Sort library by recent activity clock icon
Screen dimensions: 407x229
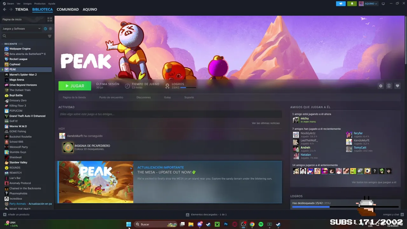(x=45, y=29)
